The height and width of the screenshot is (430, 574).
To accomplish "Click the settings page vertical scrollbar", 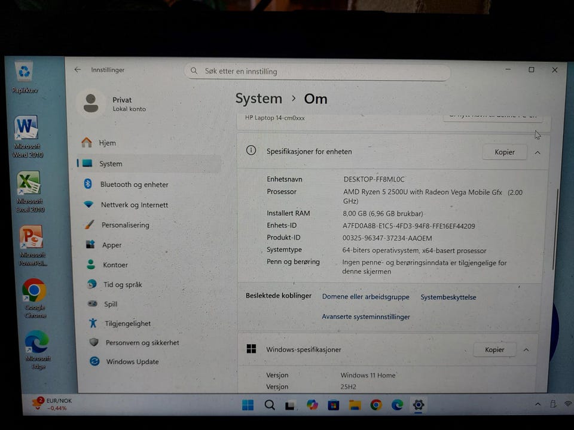I will (x=555, y=229).
